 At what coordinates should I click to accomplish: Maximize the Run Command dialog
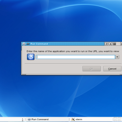(114, 44)
